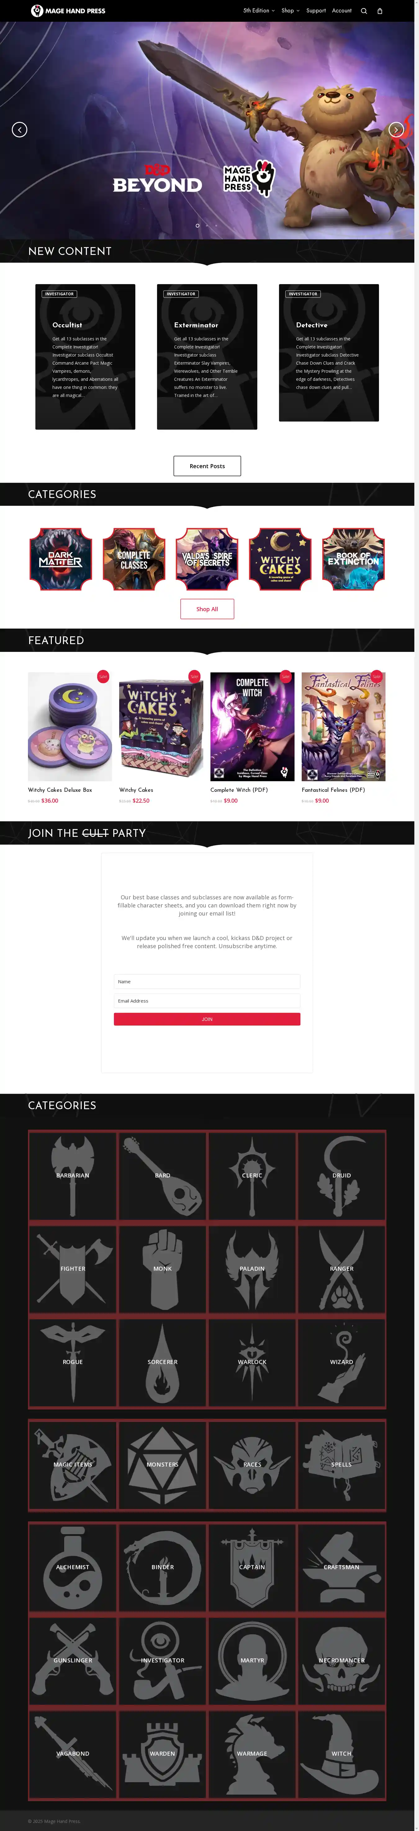Open the Account menu item

coord(342,11)
